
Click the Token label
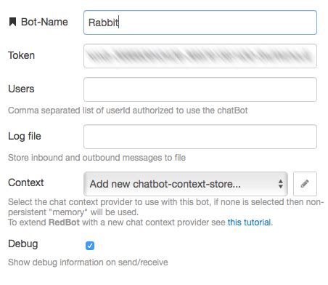[22, 55]
